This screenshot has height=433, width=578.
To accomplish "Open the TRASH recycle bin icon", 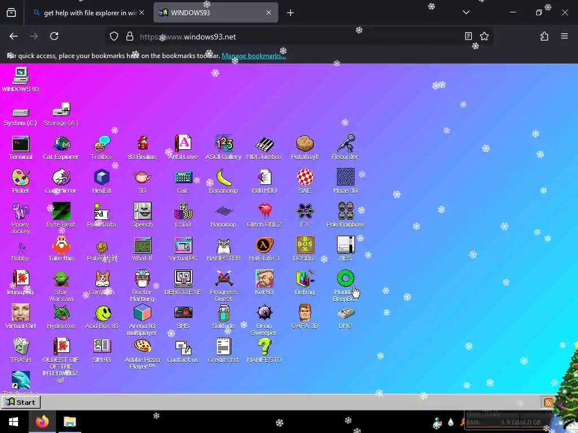I will (21, 351).
